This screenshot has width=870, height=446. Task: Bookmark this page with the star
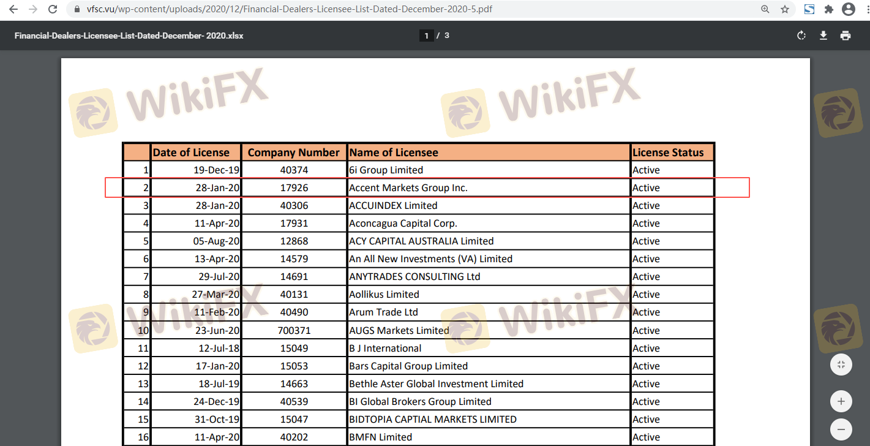(x=785, y=9)
